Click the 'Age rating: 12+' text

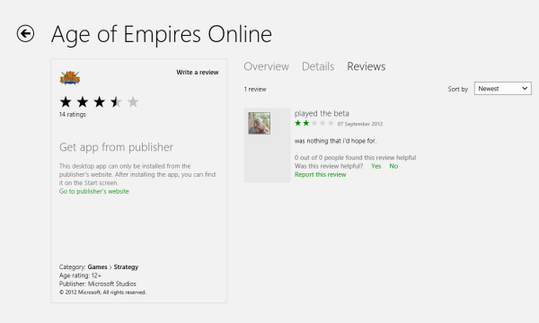click(80, 275)
